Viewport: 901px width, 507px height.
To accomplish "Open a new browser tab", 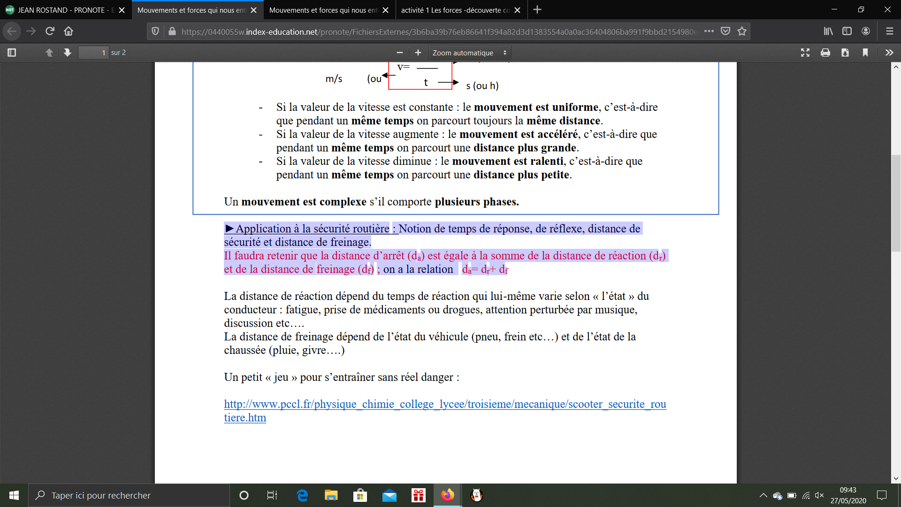I will (x=537, y=10).
